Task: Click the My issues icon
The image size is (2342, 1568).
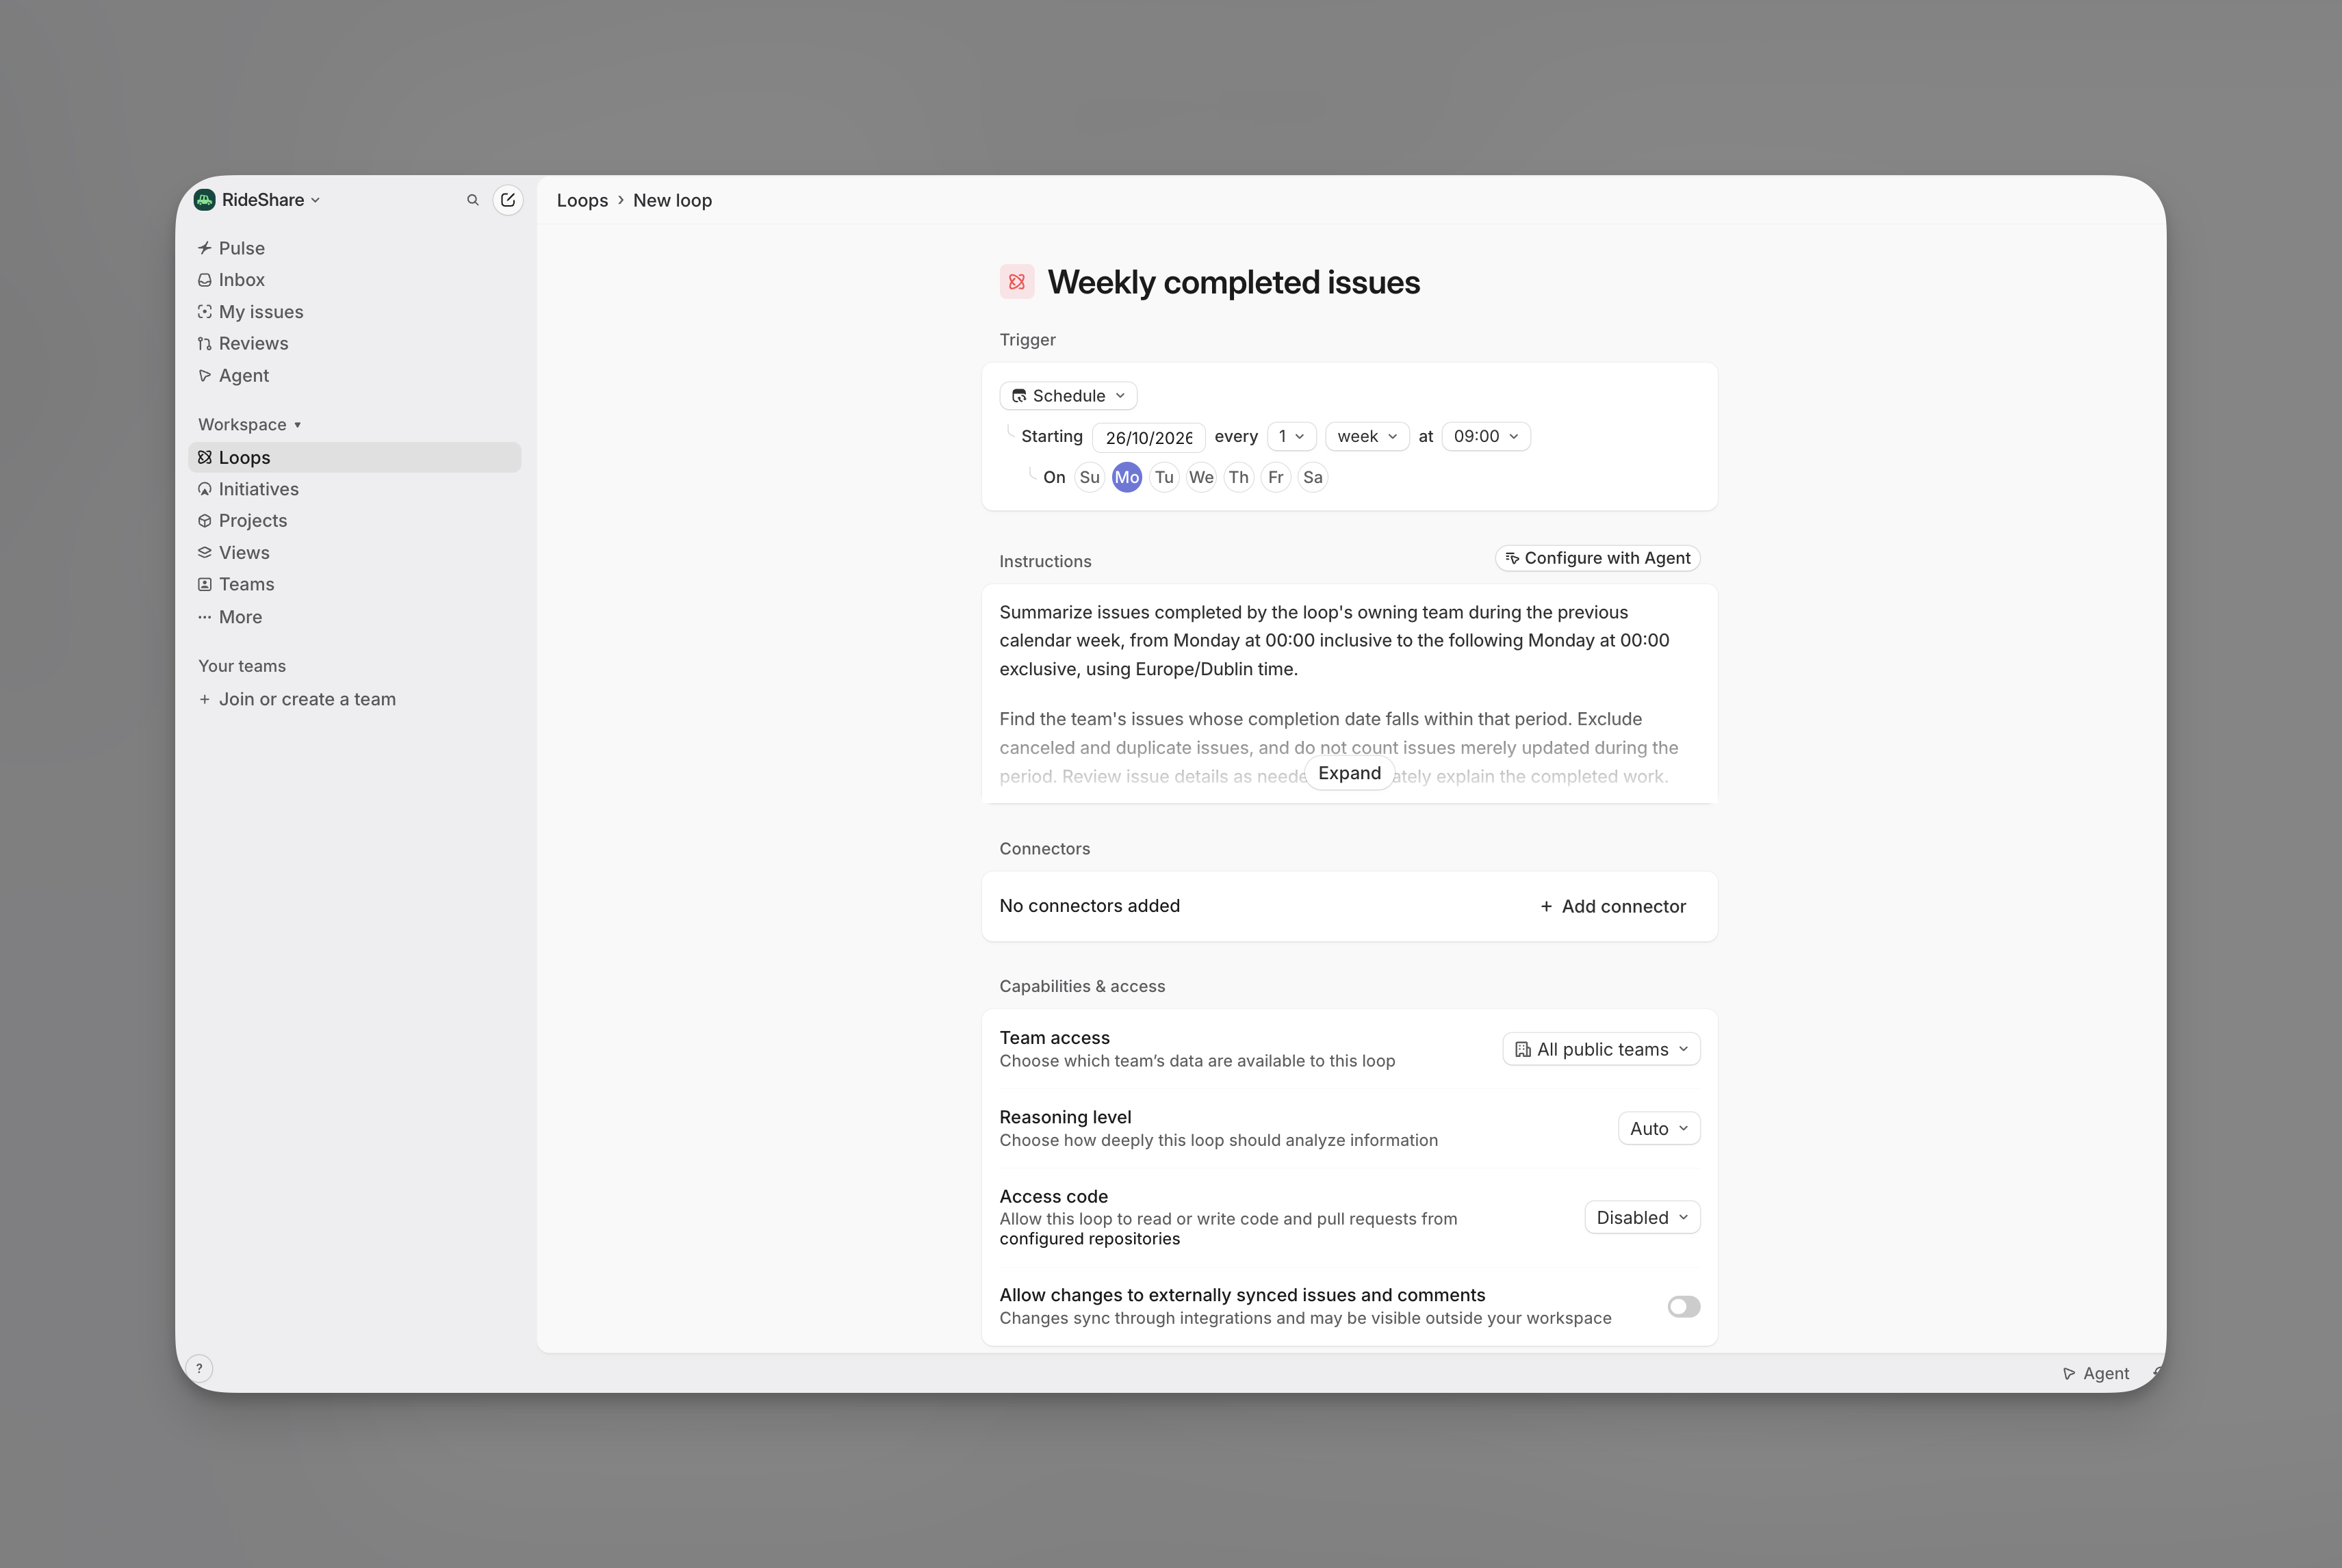Action: 205,312
